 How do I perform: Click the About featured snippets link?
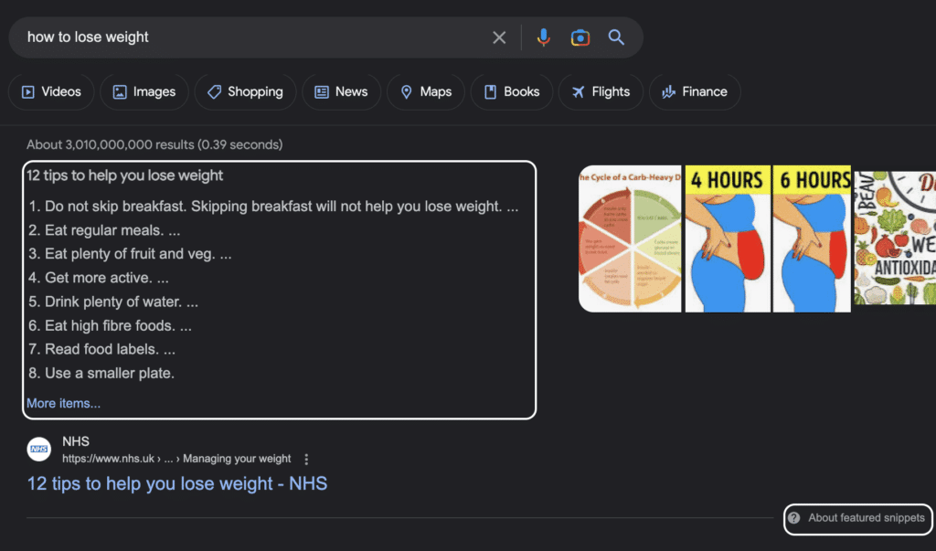click(x=866, y=518)
